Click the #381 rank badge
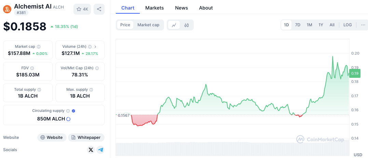 point(21,13)
